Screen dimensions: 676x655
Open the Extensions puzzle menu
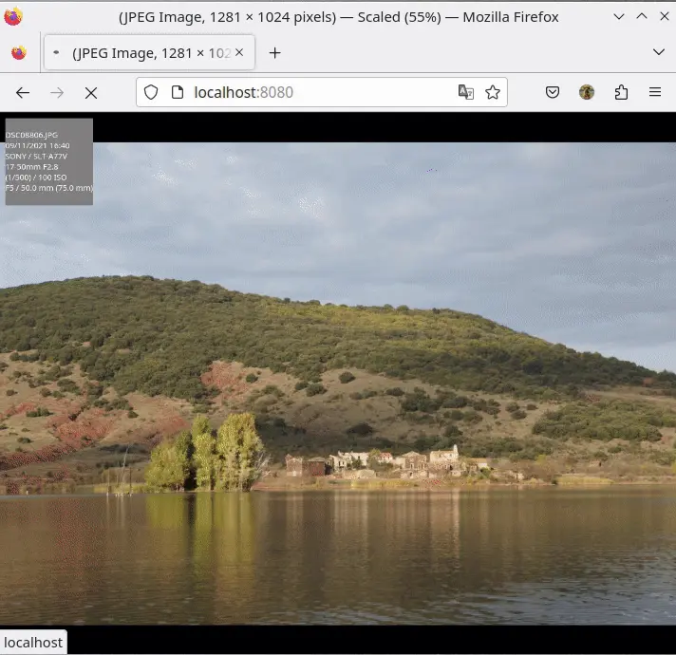point(621,92)
